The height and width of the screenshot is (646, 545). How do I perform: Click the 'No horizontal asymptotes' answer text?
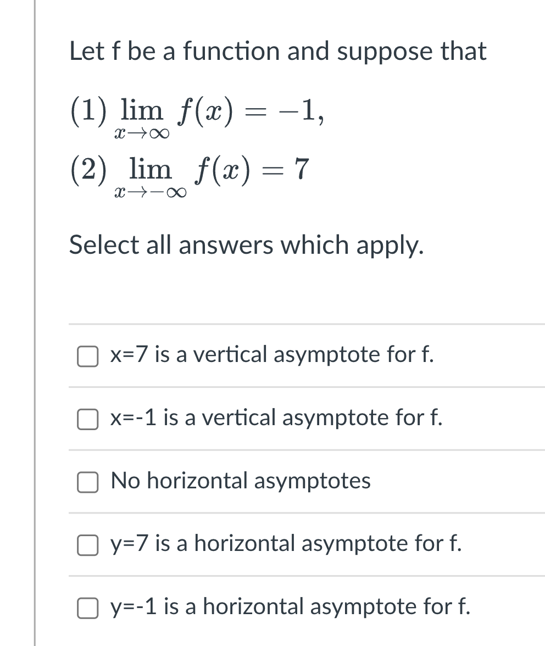coord(241,480)
